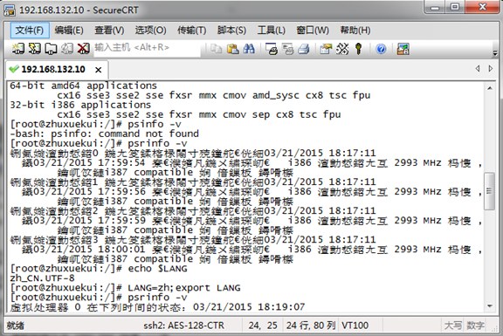The height and width of the screenshot is (336, 503).
Task: Click the terminal scrollbar up arrow
Action: 490,88
